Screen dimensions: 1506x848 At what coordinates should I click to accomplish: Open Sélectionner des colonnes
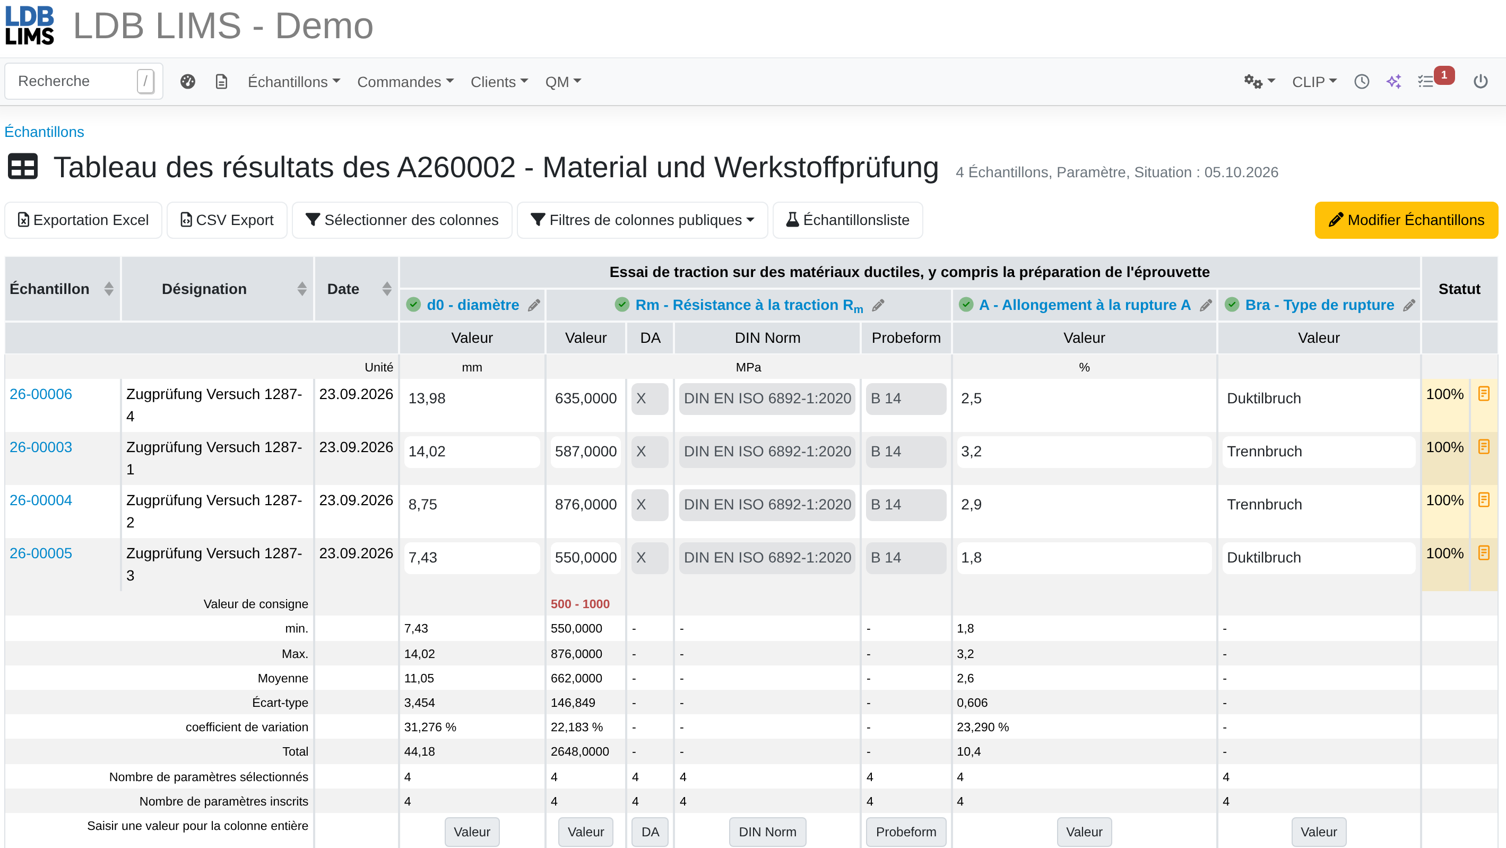[402, 220]
